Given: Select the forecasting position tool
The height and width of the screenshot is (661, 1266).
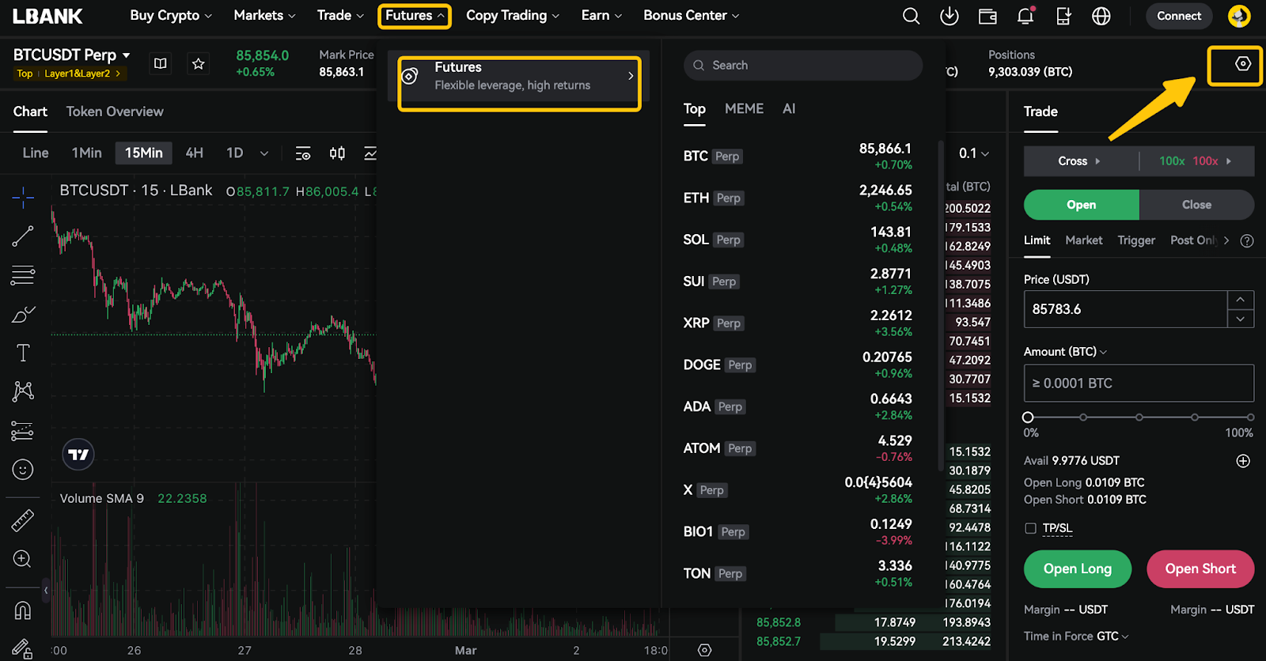Looking at the screenshot, I should (23, 431).
